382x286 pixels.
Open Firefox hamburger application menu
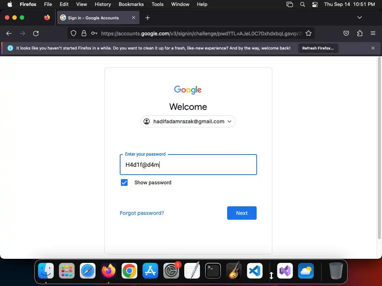[x=373, y=33]
